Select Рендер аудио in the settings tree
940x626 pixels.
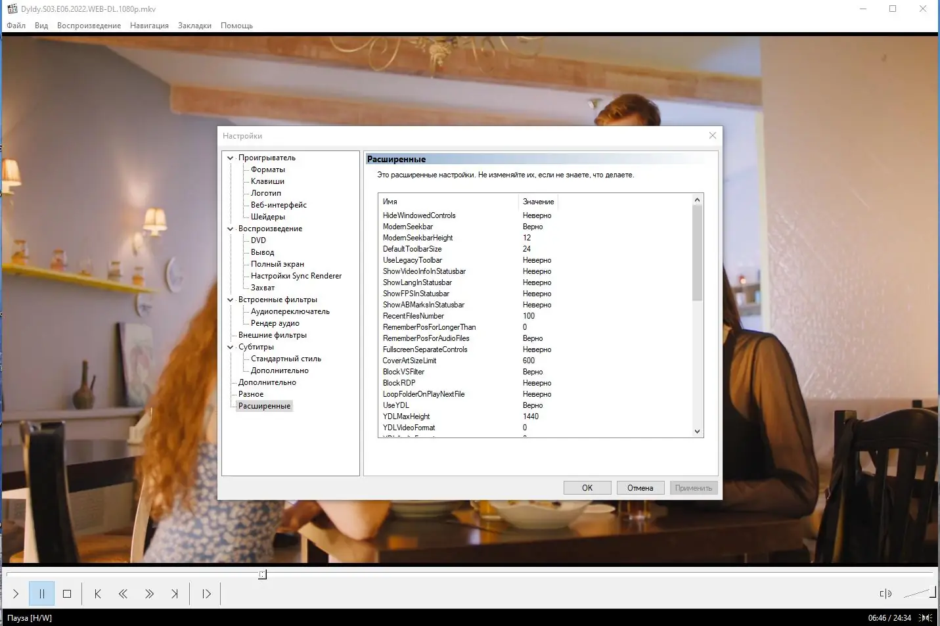pos(275,323)
